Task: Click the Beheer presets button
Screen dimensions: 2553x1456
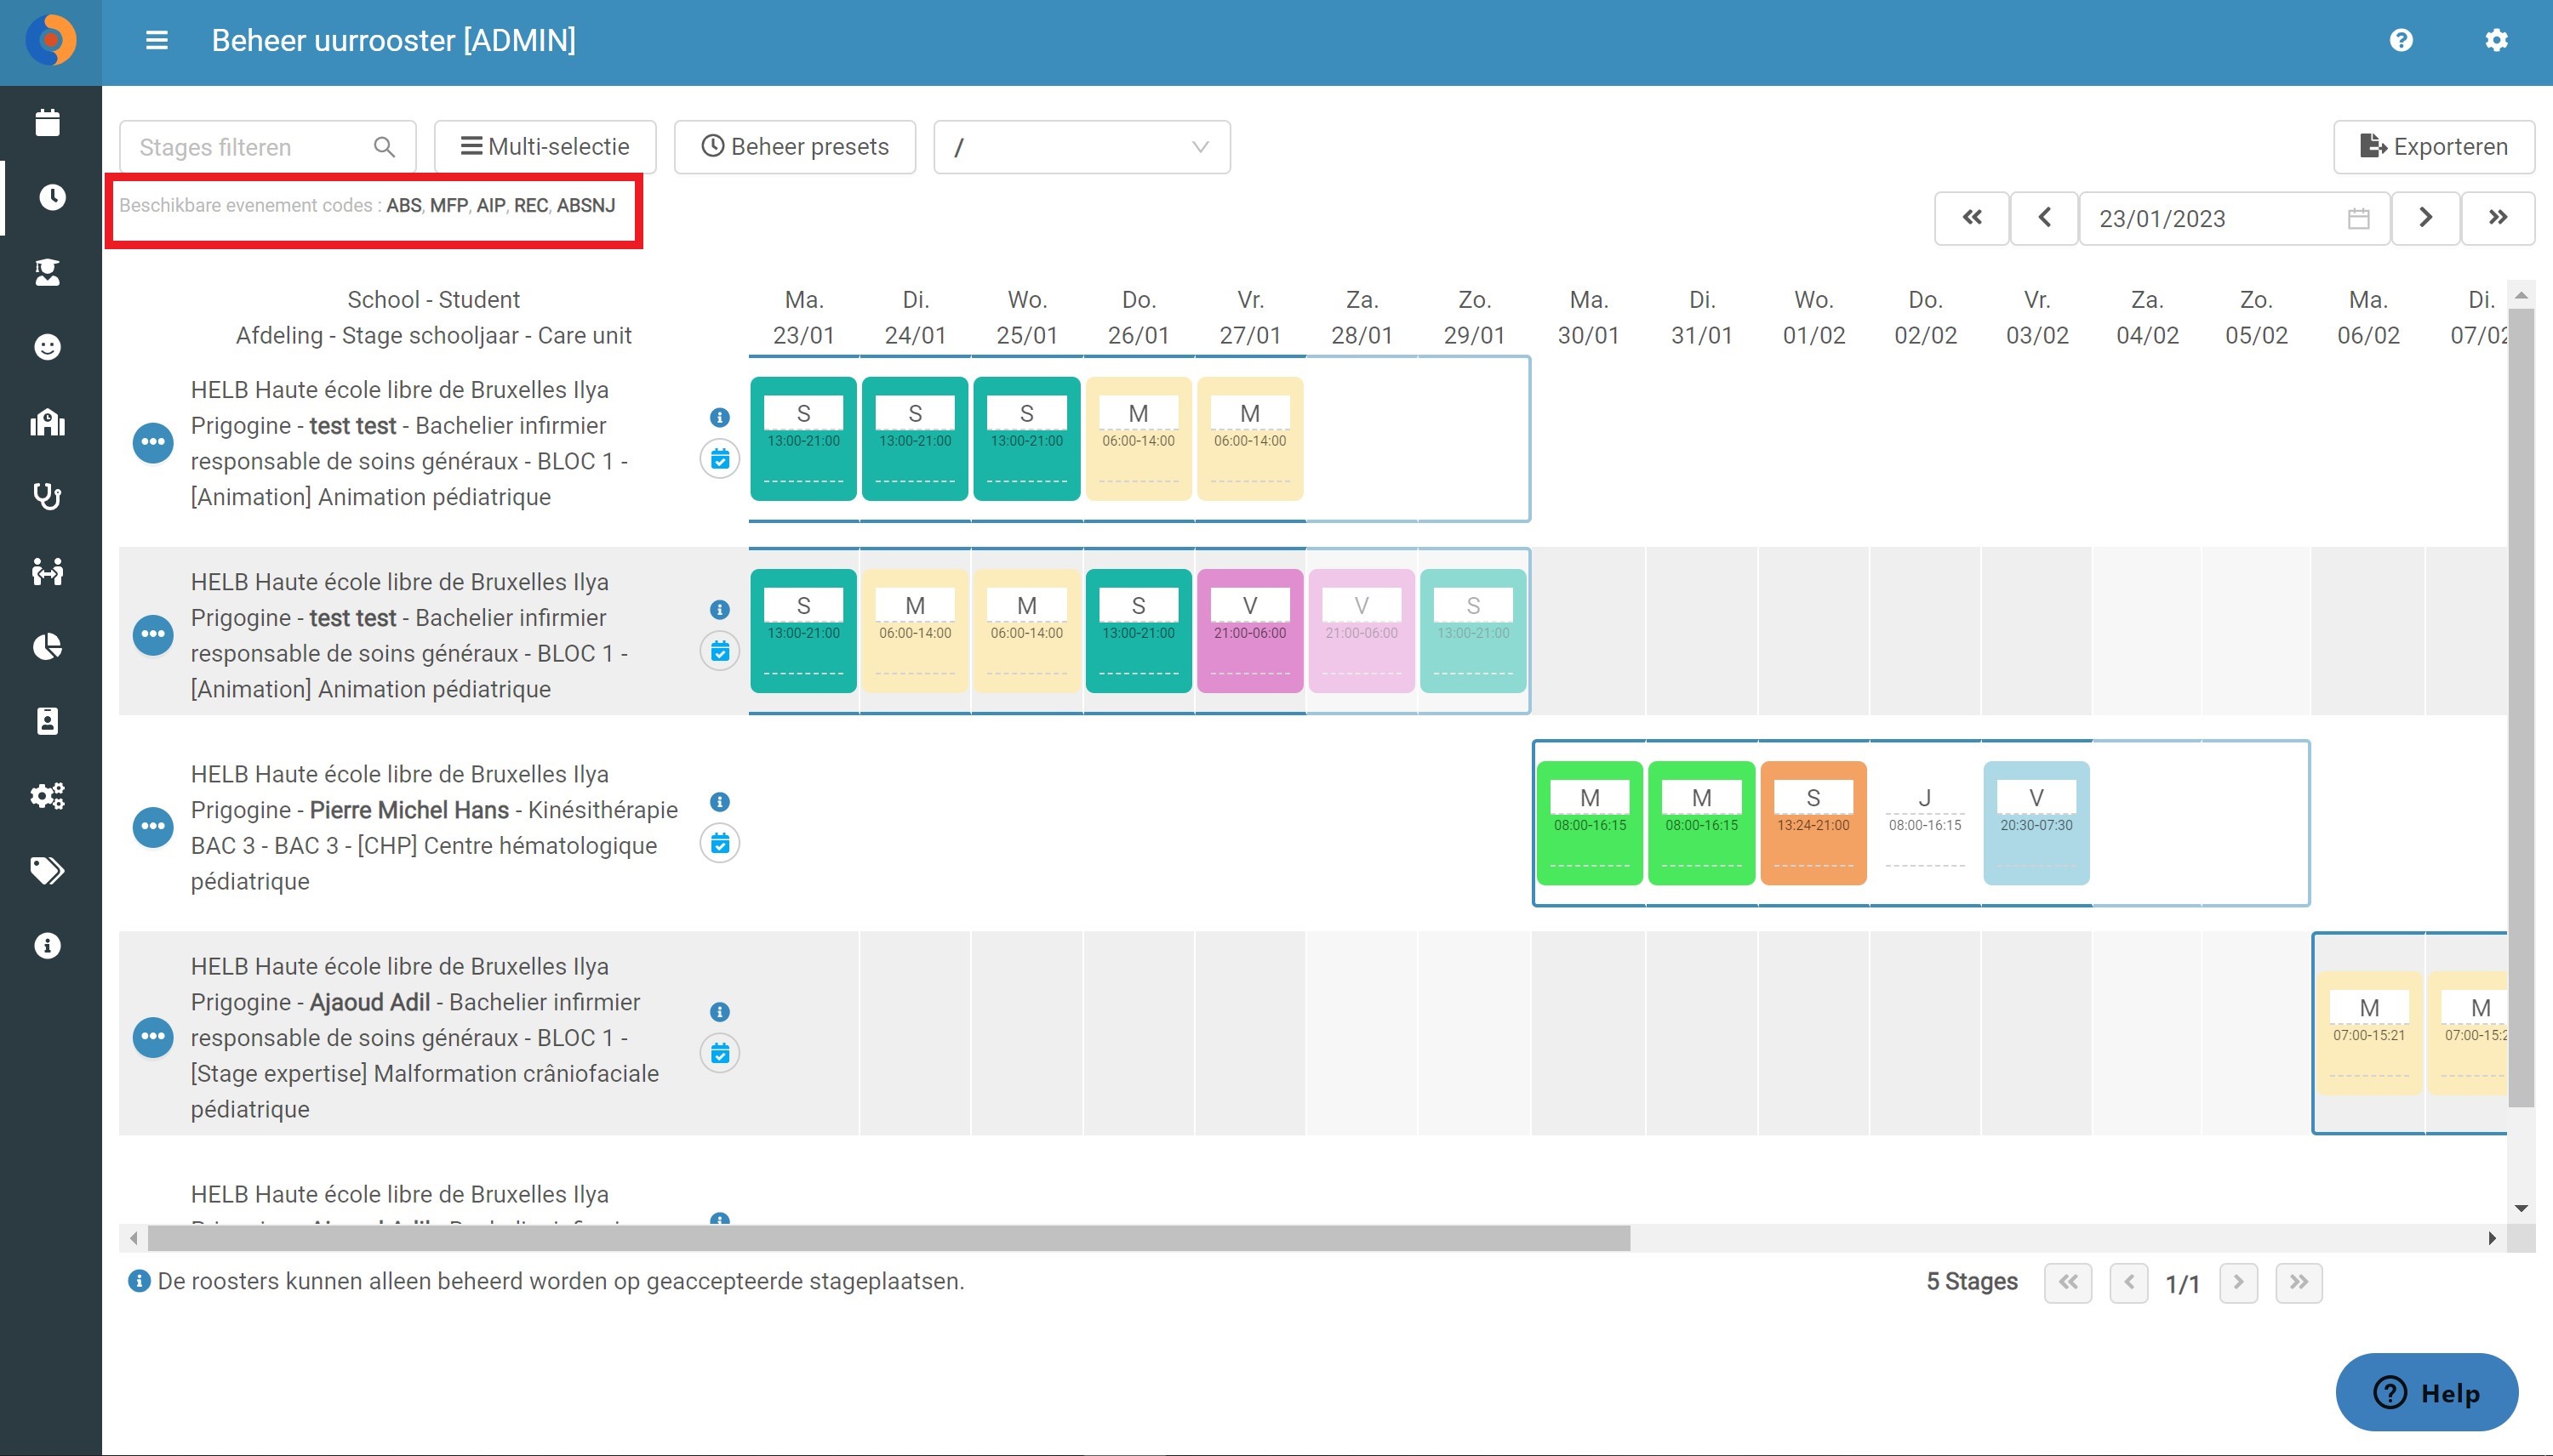Action: pos(794,147)
